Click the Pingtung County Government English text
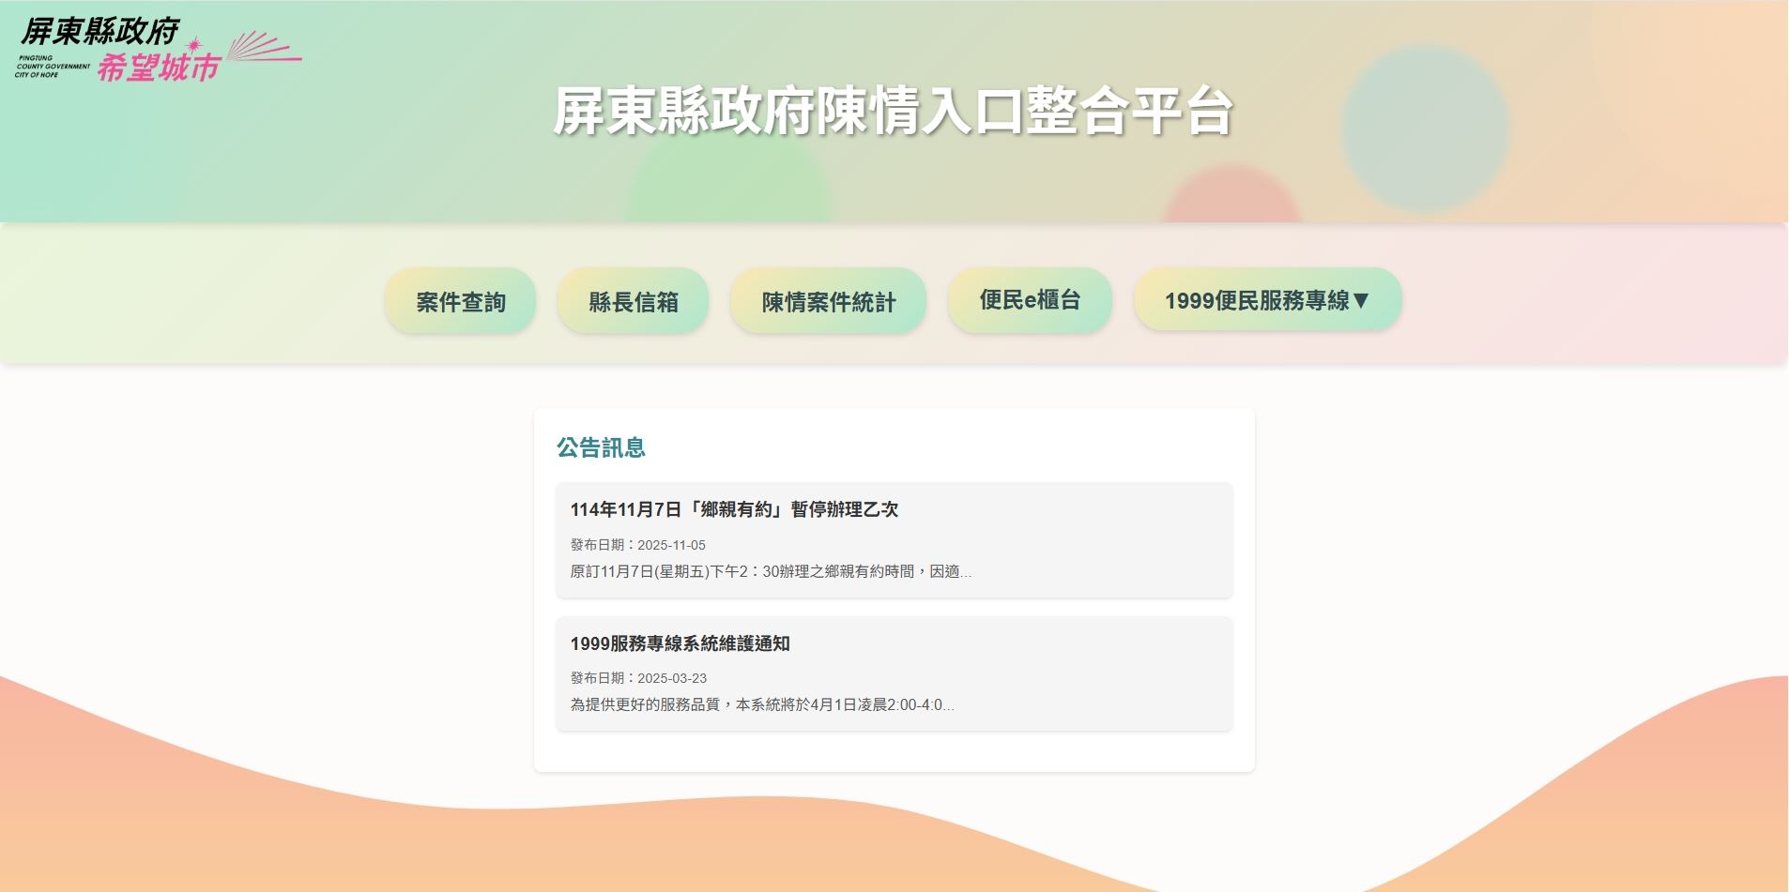This screenshot has width=1789, height=892. pos(53,67)
